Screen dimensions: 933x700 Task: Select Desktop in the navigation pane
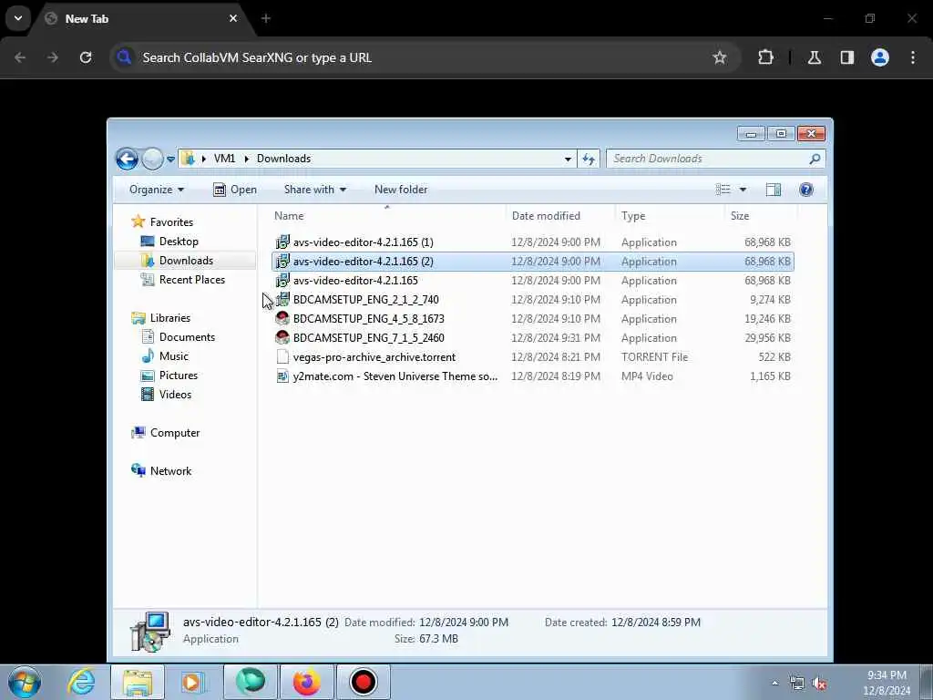click(x=169, y=241)
